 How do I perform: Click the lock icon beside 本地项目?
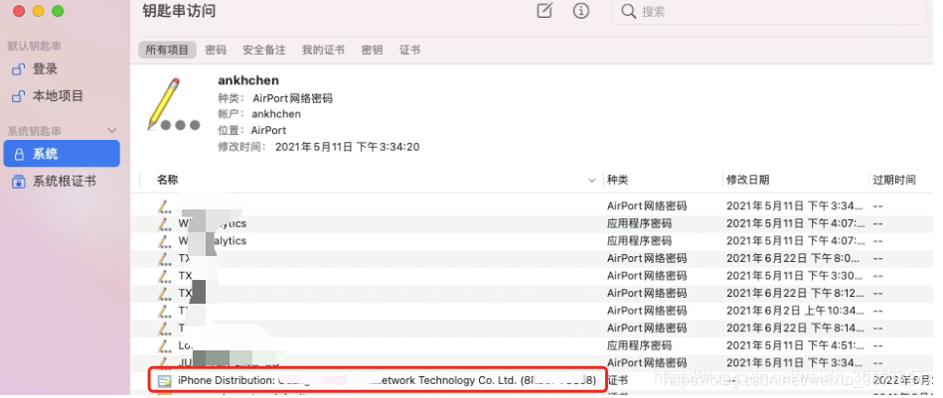coord(19,96)
